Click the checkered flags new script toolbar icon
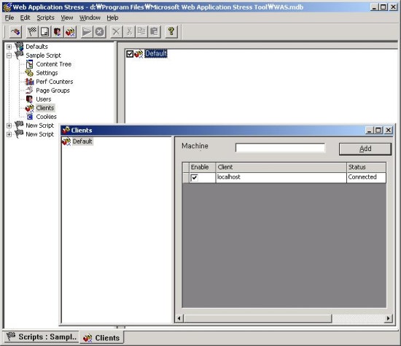This screenshot has width=401, height=346. 32,32
